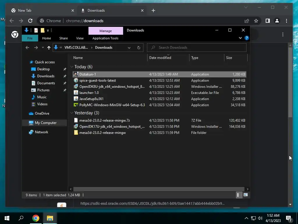Reload the Chrome page
298x224 pixels.
[x=30, y=21]
